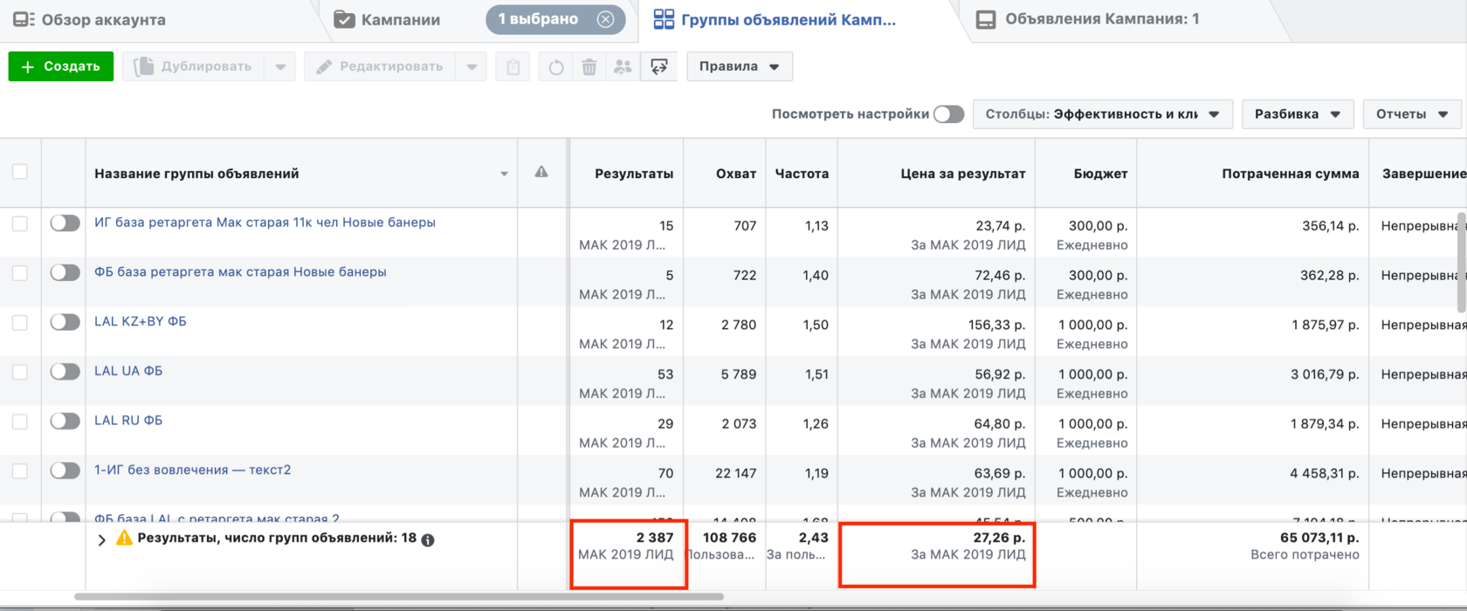Image resolution: width=1467 pixels, height=611 pixels.
Task: Click the warning triangle column header icon
Action: click(x=541, y=172)
